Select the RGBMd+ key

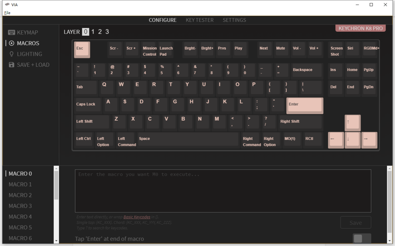click(369, 50)
